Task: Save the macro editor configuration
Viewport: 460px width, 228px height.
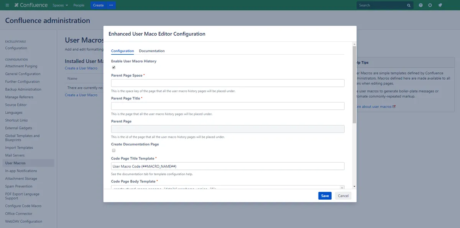Action: point(325,195)
